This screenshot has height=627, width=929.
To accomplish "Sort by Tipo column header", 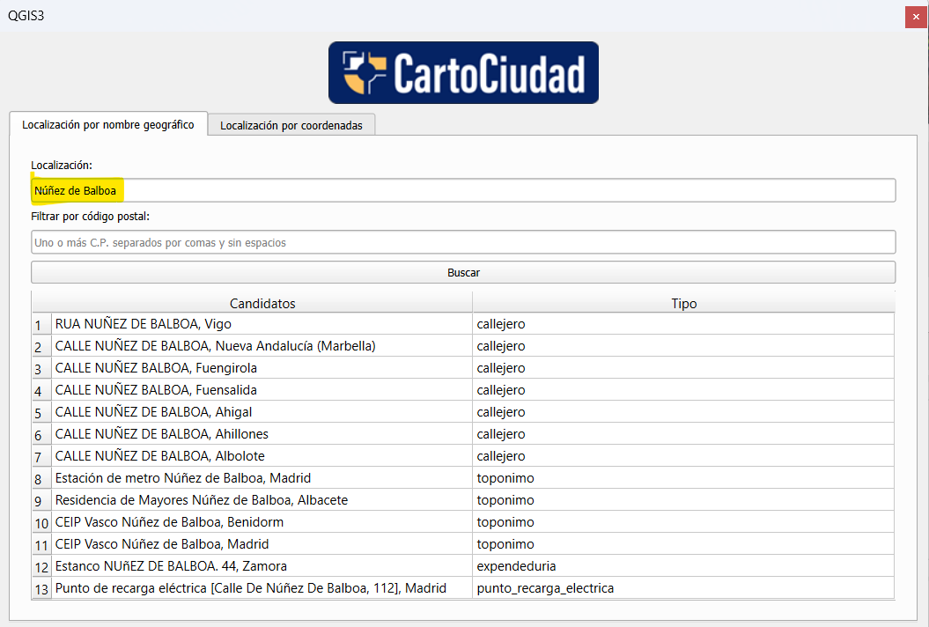I will pyautogui.click(x=683, y=304).
